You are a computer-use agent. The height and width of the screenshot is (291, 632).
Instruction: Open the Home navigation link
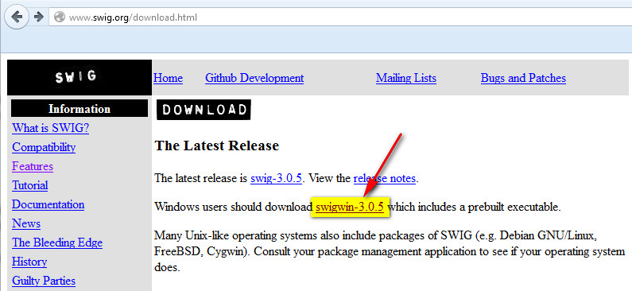click(168, 78)
